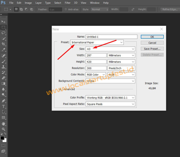The width and height of the screenshot is (180, 157).
Task: Open the Width units dropdown
Action: (x=121, y=55)
